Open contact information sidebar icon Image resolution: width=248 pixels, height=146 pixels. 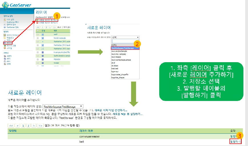tap(5, 25)
